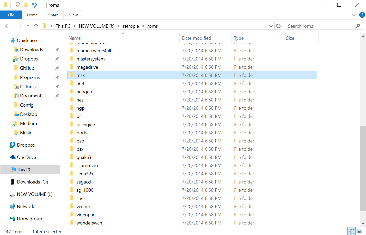Select Downloads (G:) drive
The height and width of the screenshot is (235, 366).
[29, 182]
